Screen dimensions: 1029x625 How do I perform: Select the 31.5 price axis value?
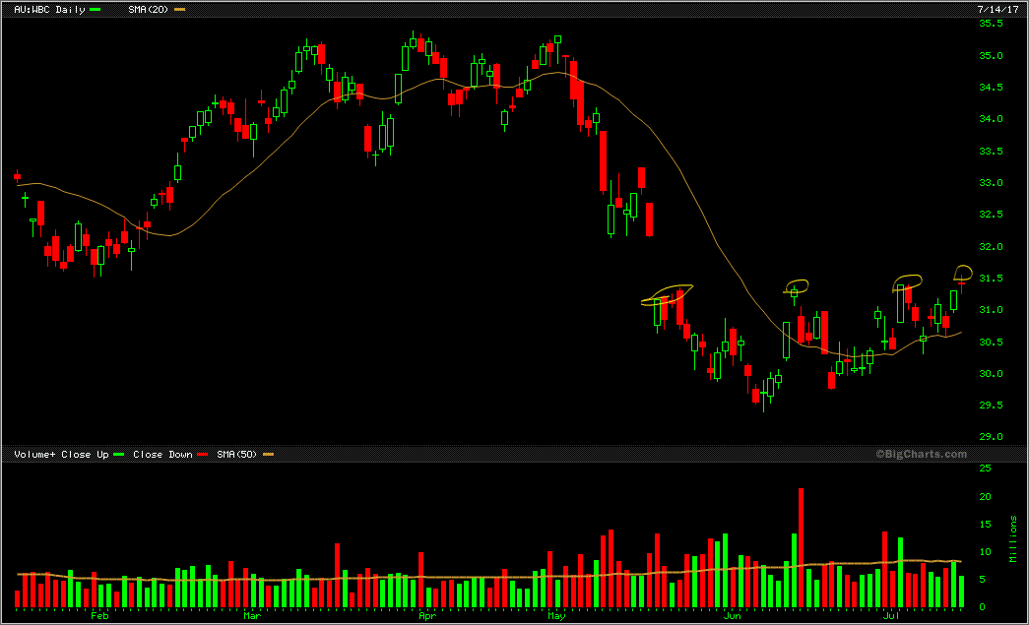pos(991,279)
